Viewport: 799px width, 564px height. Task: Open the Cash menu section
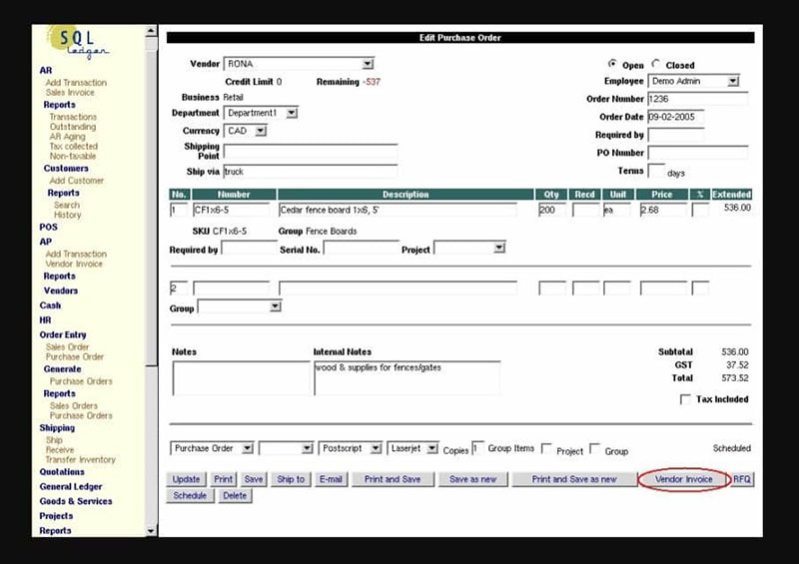50,305
